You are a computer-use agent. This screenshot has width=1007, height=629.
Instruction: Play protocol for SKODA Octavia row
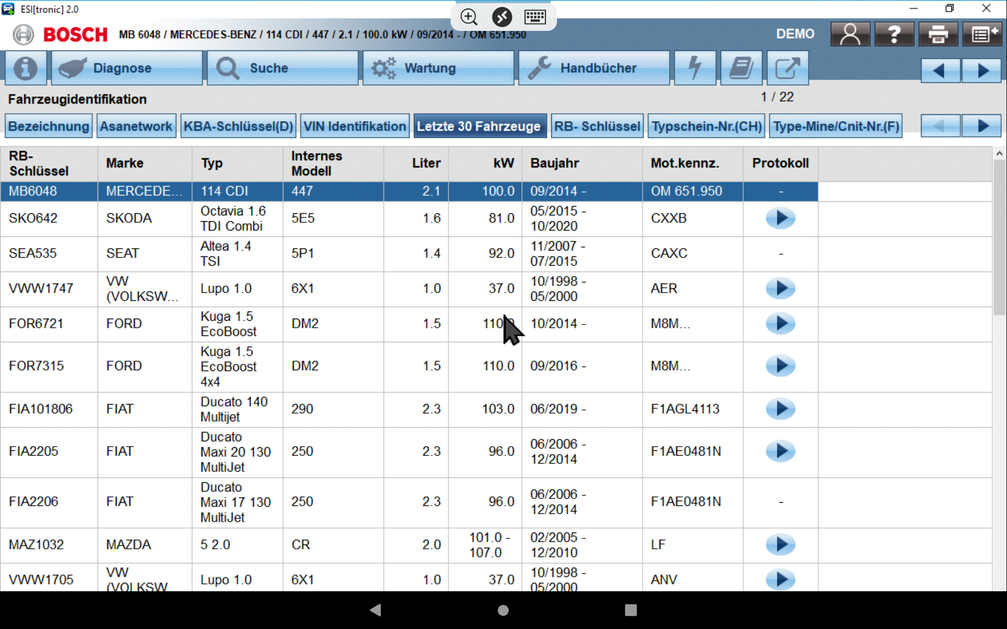[x=780, y=219]
